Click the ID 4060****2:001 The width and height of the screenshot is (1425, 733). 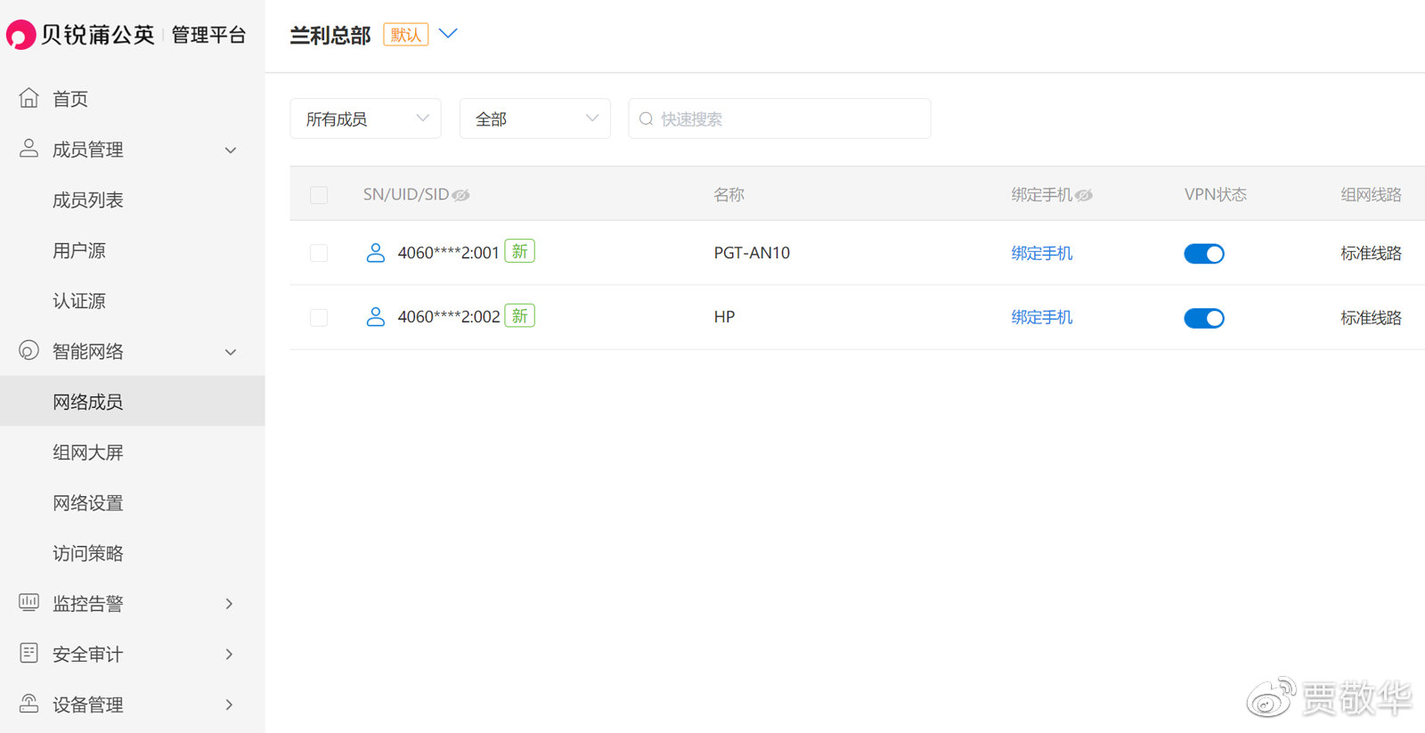coord(448,253)
